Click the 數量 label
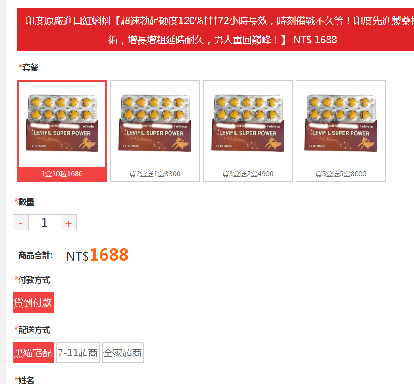The width and height of the screenshot is (414, 384). 24,202
